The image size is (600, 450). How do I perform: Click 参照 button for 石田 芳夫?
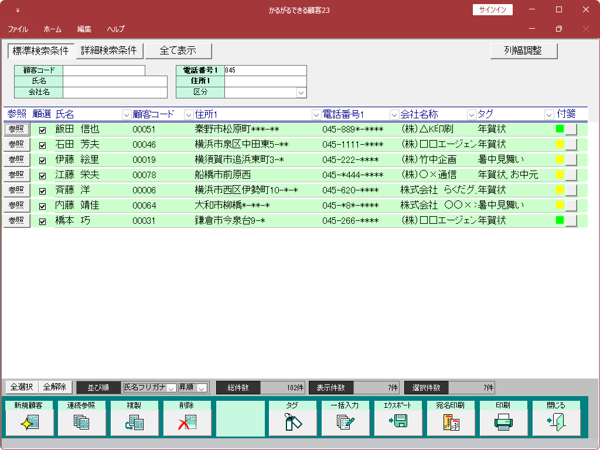pos(17,144)
